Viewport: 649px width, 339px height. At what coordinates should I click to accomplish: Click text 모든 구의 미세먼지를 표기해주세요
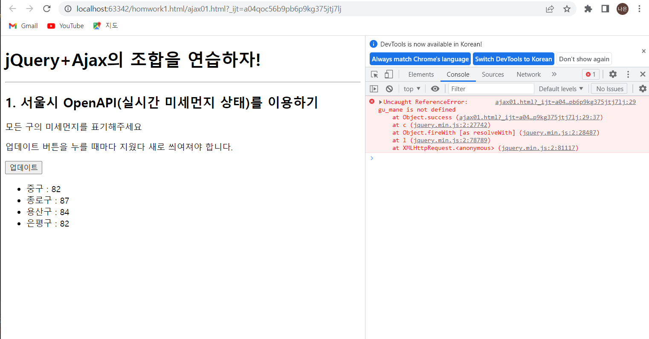(74, 127)
